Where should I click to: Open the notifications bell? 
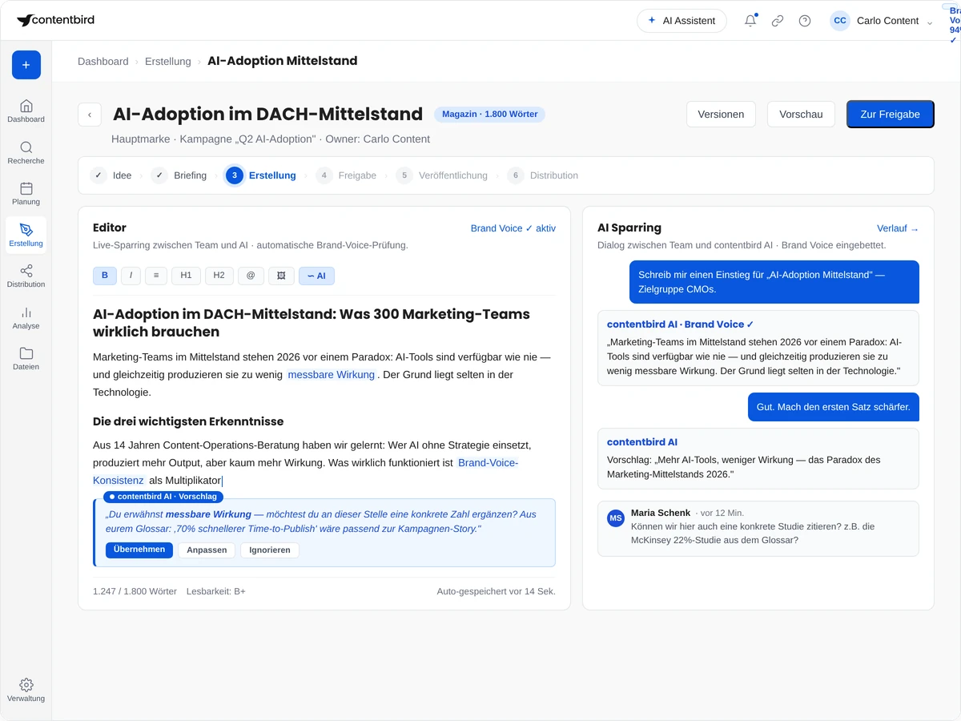[x=750, y=21]
